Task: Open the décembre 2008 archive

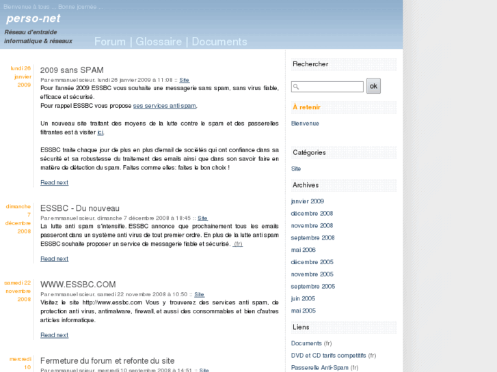Action: coord(312,214)
